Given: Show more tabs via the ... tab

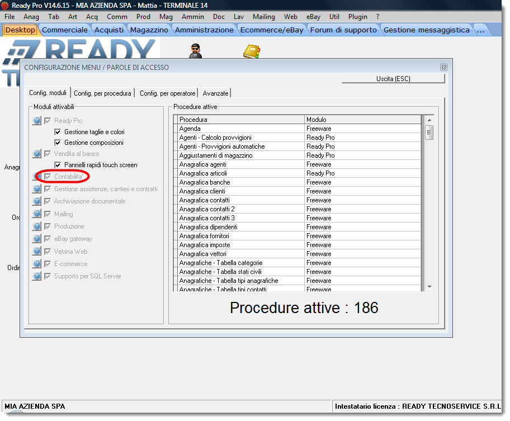Looking at the screenshot, I should pos(481,30).
